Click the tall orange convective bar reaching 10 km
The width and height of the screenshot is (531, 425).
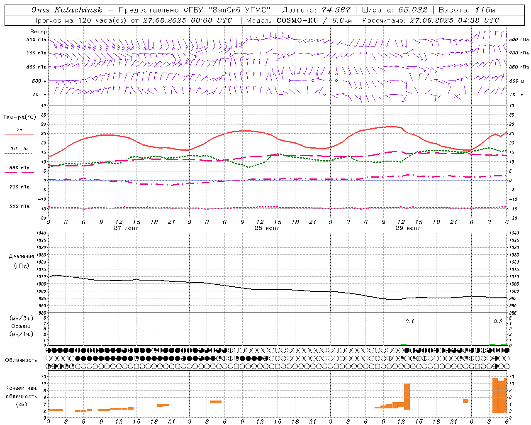coord(407,396)
